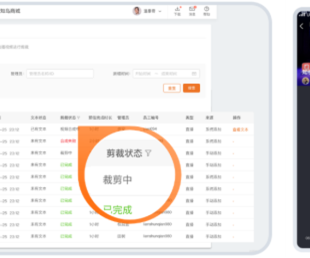Open the small filter icon in the table's 剪裁状态 column header

pos(79,118)
